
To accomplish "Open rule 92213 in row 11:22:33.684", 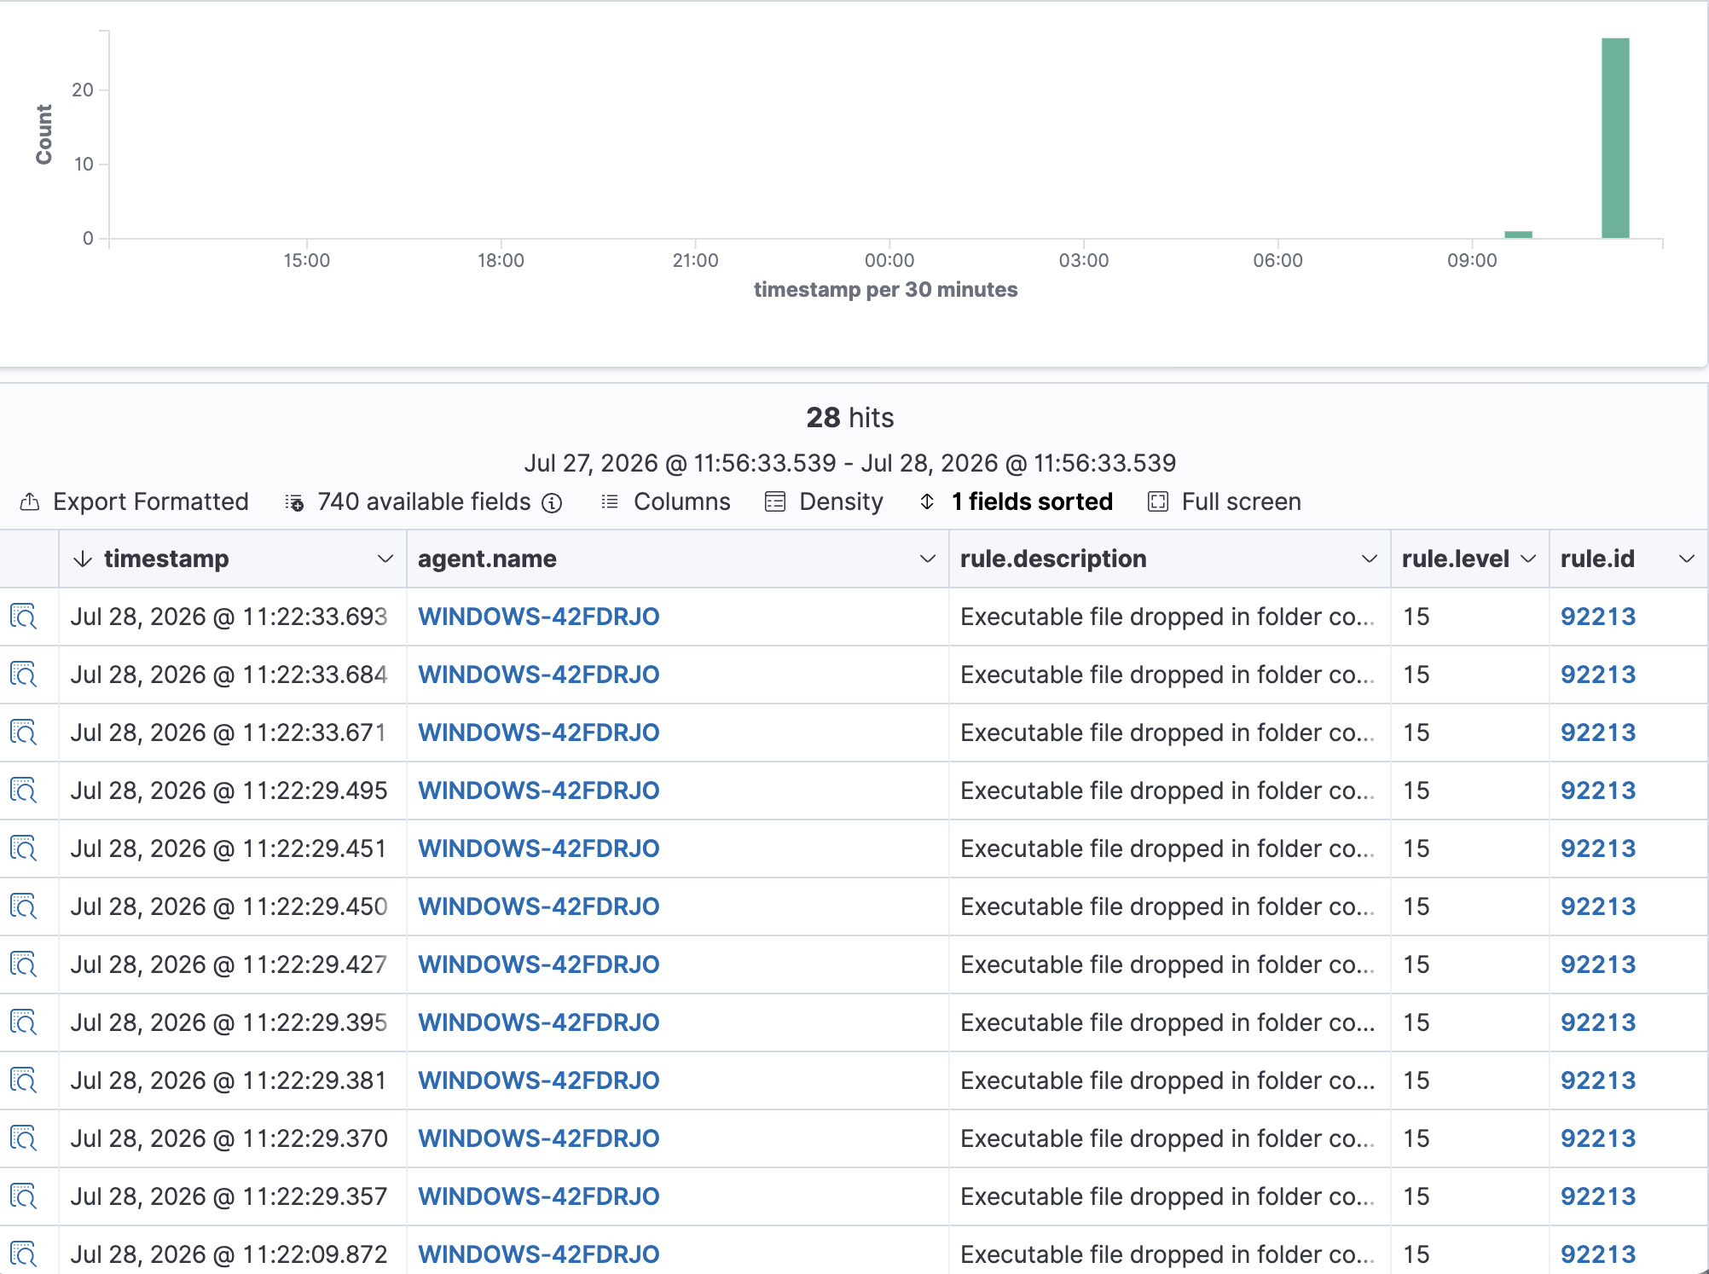I will point(1598,675).
